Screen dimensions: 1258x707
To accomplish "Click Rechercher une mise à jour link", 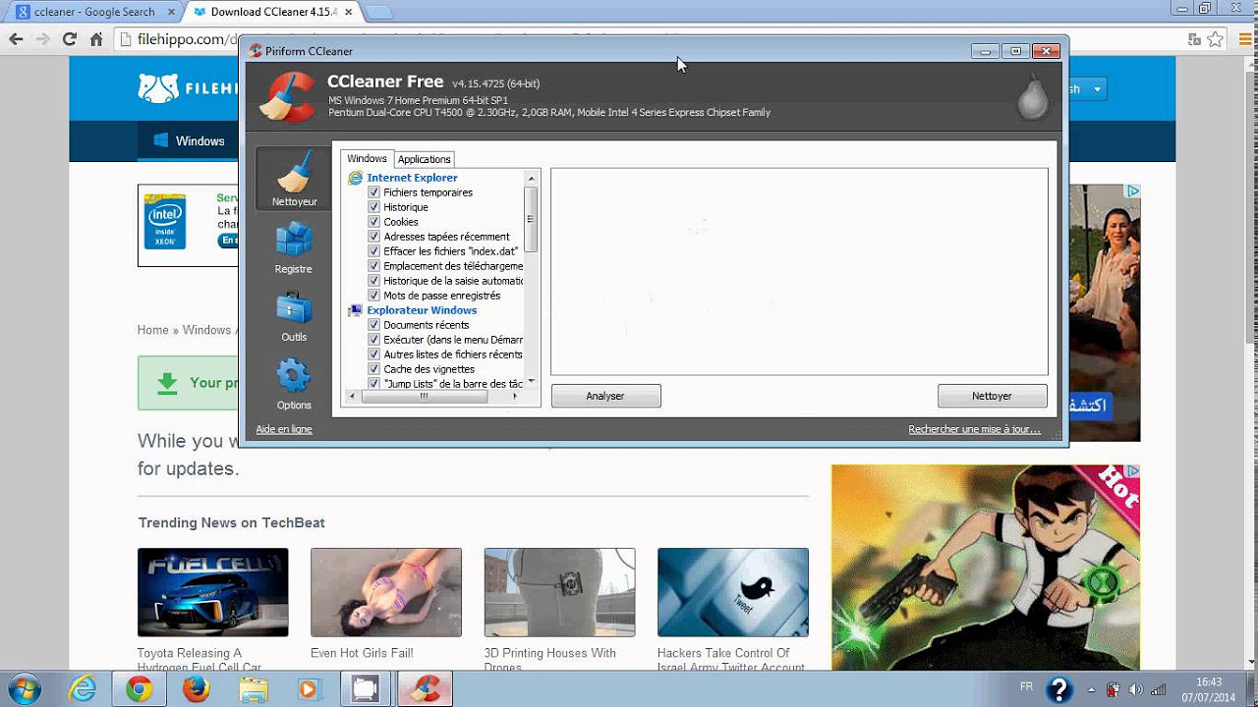I will tap(974, 429).
